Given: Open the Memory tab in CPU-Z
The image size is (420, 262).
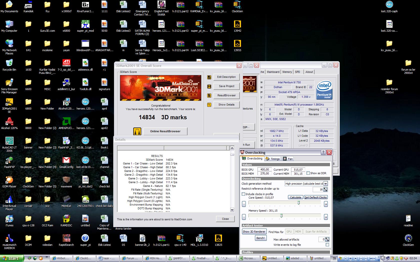Looking at the screenshot, I should click(287, 72).
